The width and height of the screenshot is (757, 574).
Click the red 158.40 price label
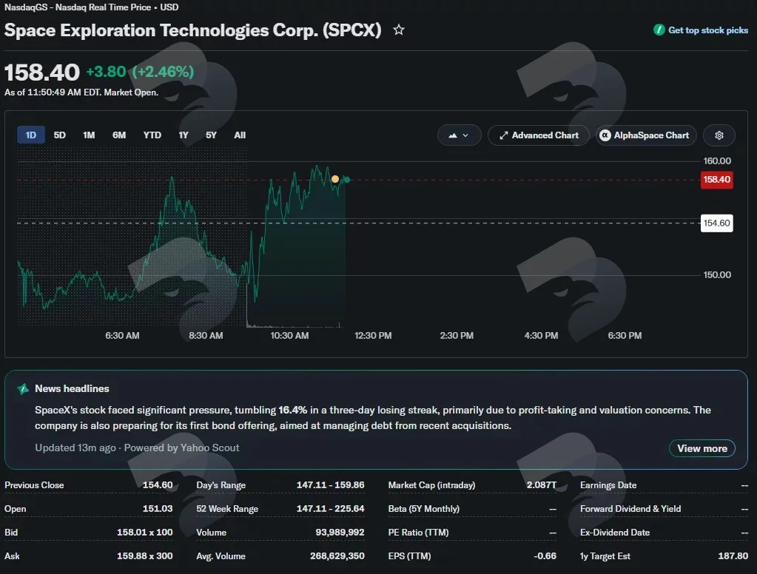716,180
